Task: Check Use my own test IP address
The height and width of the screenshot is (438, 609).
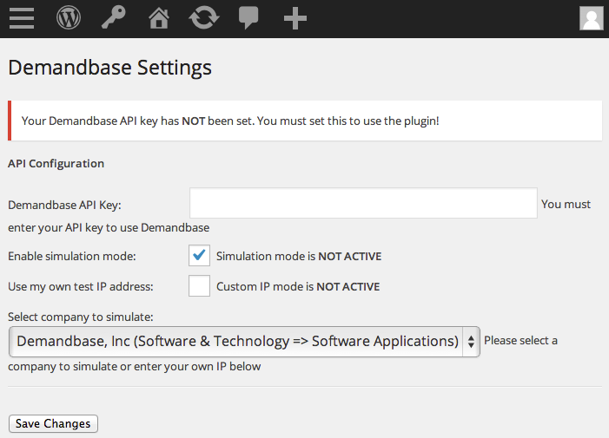Action: tap(199, 285)
